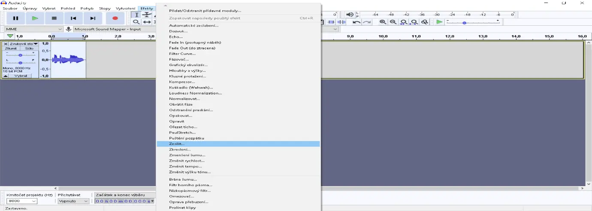Open the Vytvoření menu
592x211 pixels.
[x=125, y=9]
